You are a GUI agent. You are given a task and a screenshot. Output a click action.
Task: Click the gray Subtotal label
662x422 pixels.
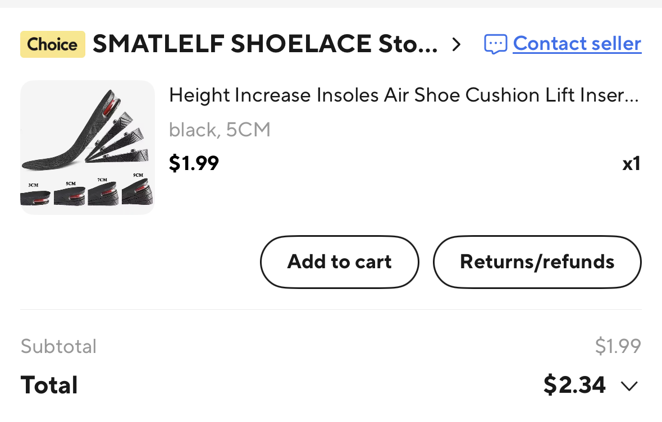tap(58, 346)
